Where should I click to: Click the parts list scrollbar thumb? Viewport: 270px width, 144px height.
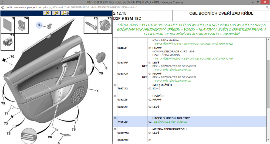coord(268,84)
